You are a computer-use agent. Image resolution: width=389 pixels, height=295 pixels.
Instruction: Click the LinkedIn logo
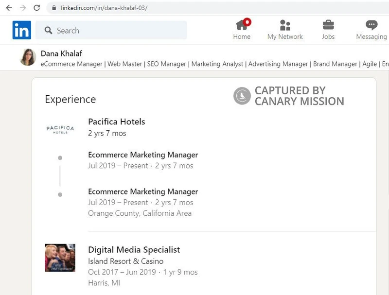(21, 30)
